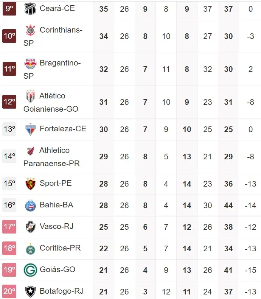Click the Fortaleza-CE team badge
The height and width of the screenshot is (299, 261).
coord(30,129)
